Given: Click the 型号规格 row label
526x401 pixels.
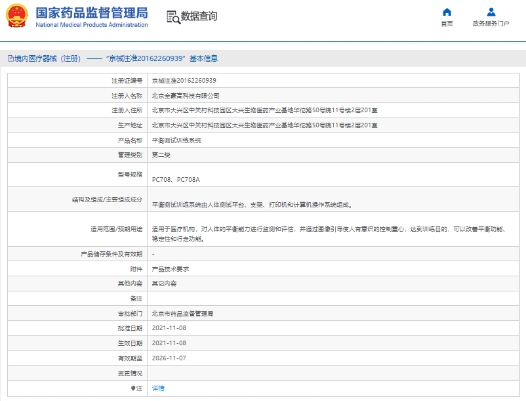Looking at the screenshot, I should click(130, 175).
